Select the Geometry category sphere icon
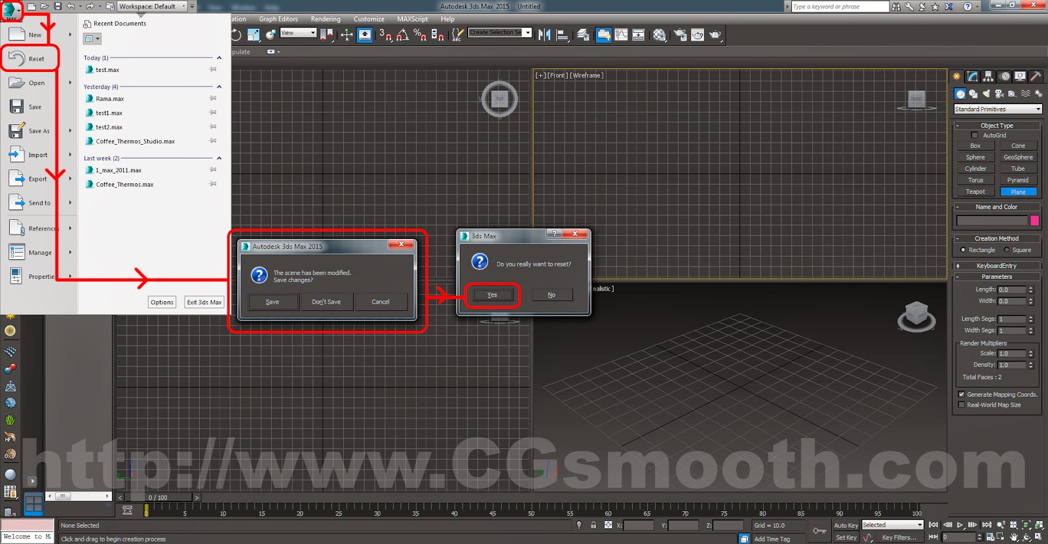The width and height of the screenshot is (1048, 544). coord(960,94)
